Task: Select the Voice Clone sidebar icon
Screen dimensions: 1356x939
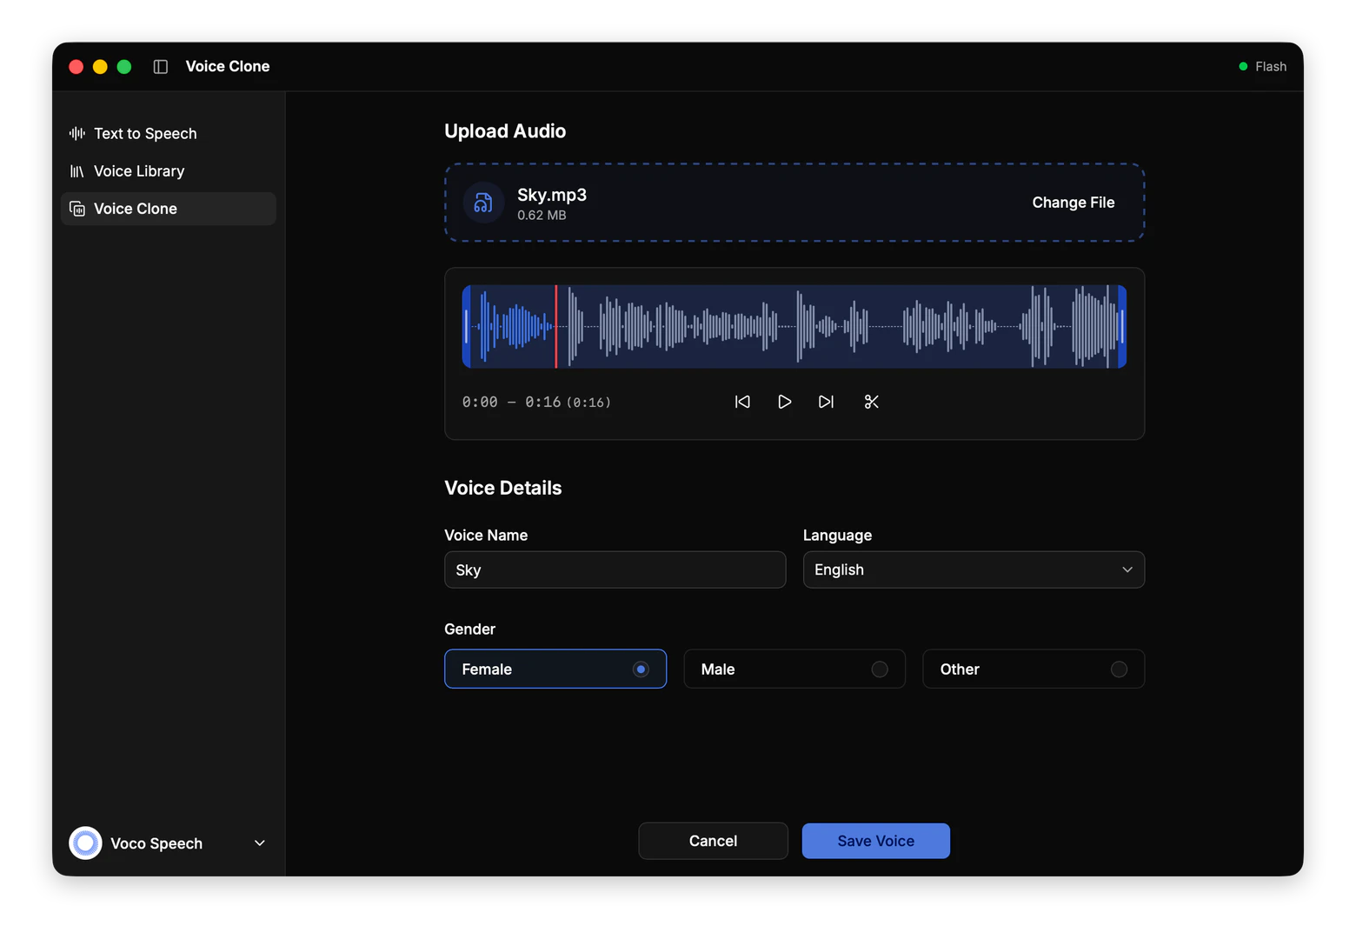Action: pyautogui.click(x=76, y=209)
